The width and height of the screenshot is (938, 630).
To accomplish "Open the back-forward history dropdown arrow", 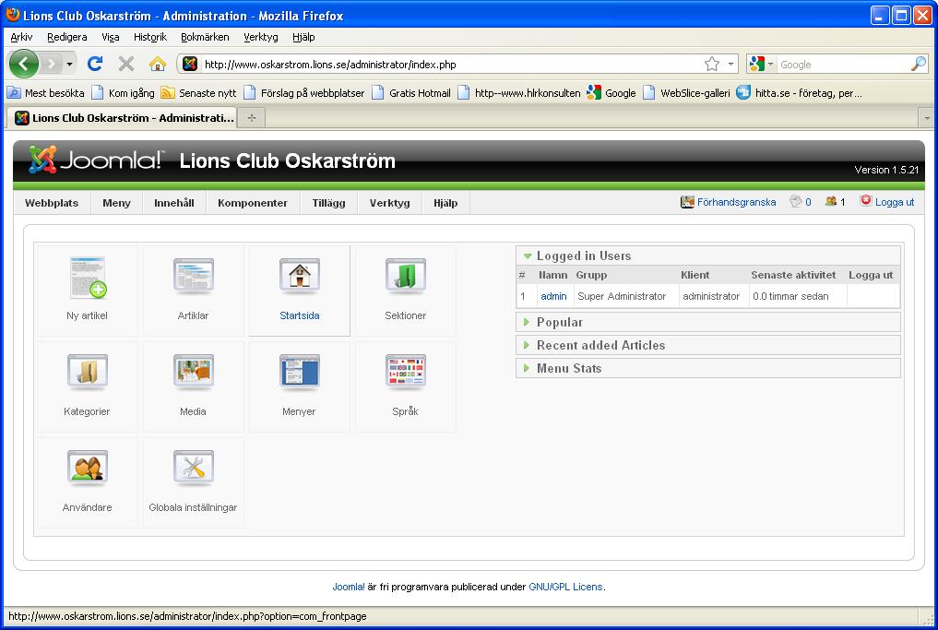I will (70, 64).
